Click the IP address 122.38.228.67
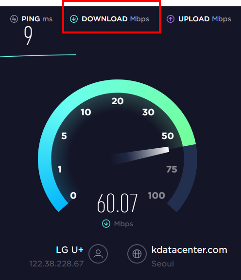The image size is (241, 280). [56, 264]
